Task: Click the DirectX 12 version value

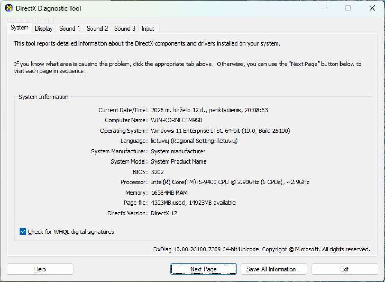Action: point(164,213)
